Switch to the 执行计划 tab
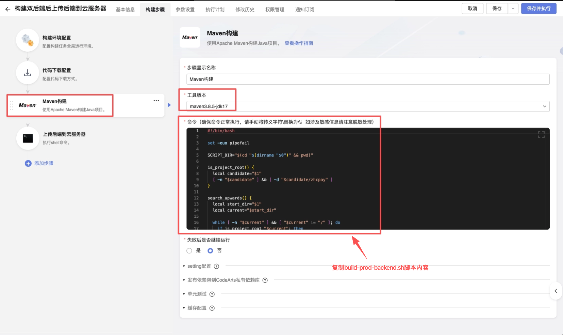The image size is (563, 335). pyautogui.click(x=215, y=10)
